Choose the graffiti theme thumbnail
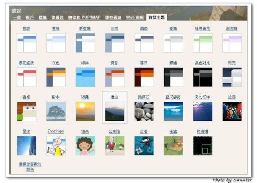The image size is (257, 183). coord(232,111)
